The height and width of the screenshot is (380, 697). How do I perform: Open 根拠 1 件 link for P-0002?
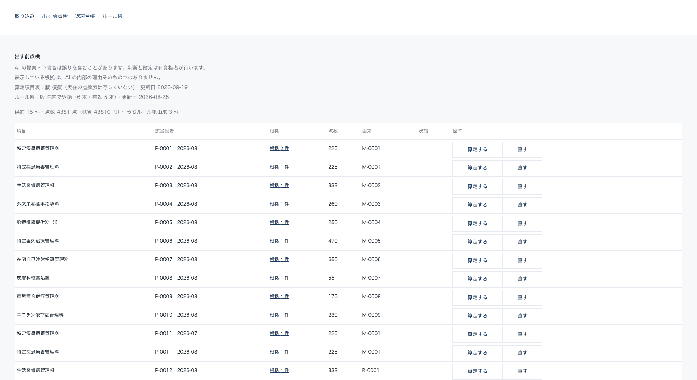click(280, 167)
